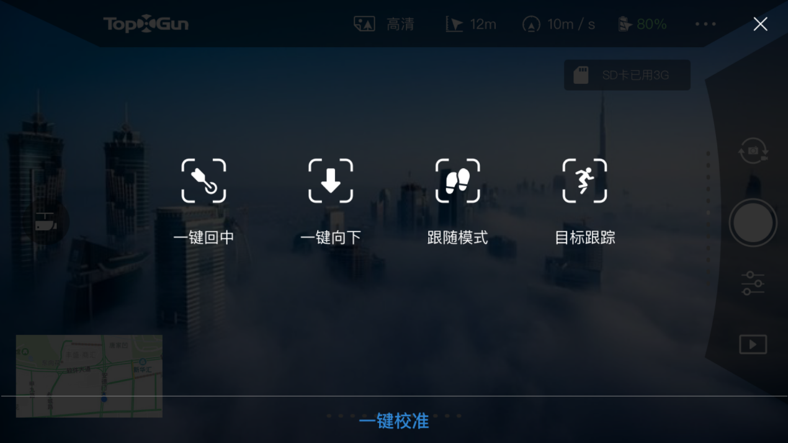The height and width of the screenshot is (443, 788).
Task: Open camera settings sliders icon
Action: (x=753, y=283)
